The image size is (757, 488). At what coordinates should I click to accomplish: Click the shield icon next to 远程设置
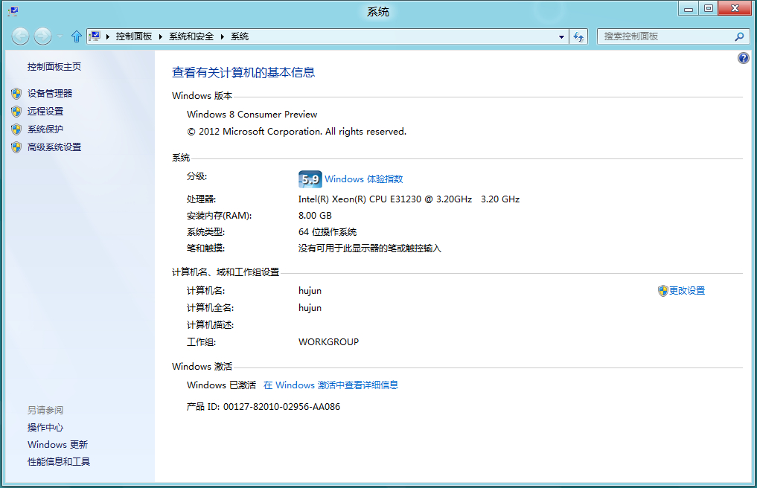tap(16, 112)
